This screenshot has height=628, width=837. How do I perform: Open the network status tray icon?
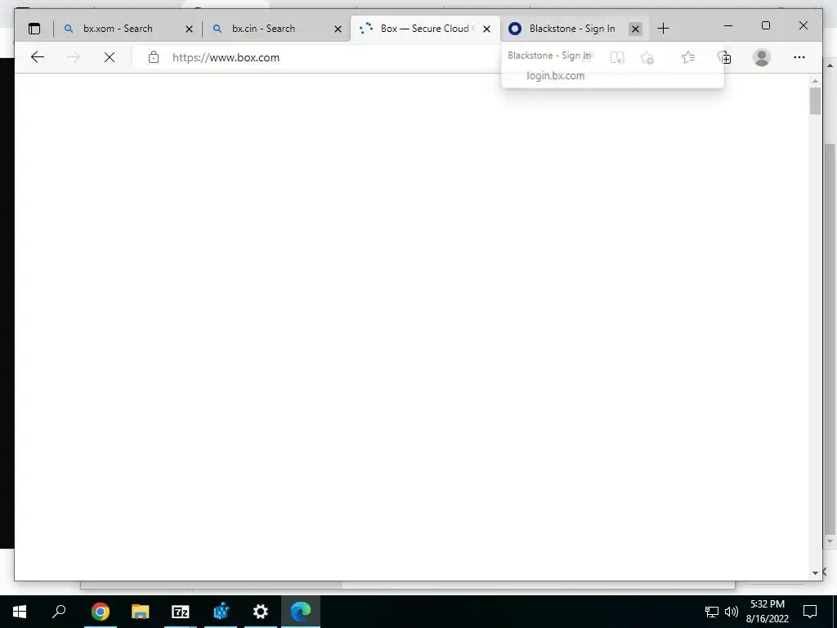pyautogui.click(x=712, y=612)
